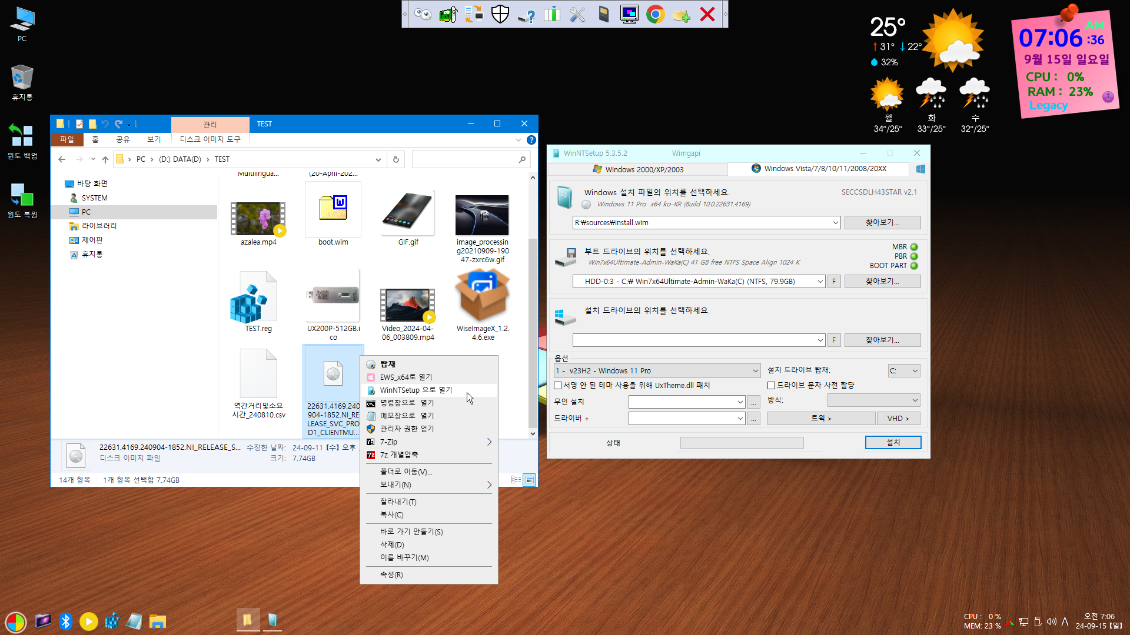
Task: Click 찾아보기 button for install.wim source
Action: (x=882, y=223)
